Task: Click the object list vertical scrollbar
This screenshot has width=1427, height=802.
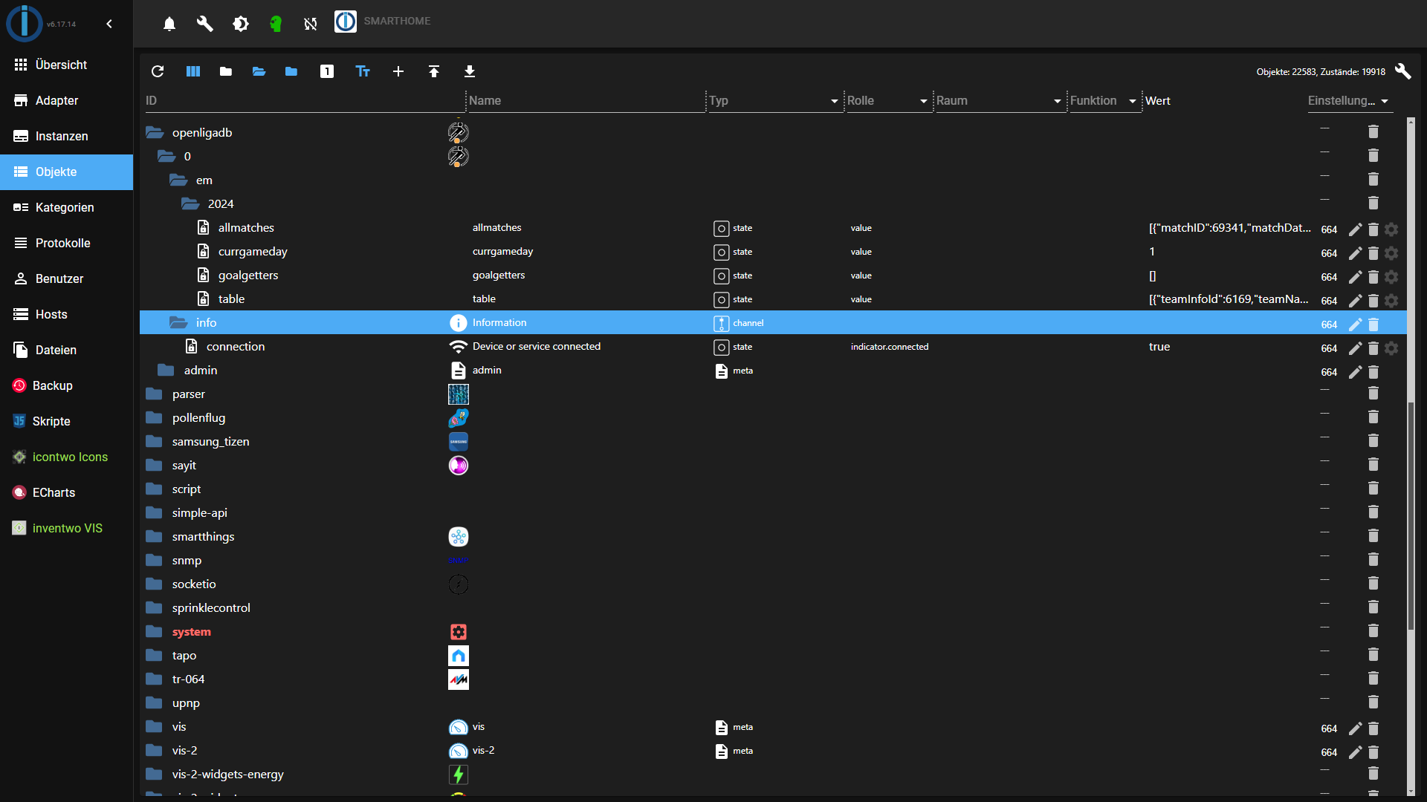Action: pos(1411,516)
